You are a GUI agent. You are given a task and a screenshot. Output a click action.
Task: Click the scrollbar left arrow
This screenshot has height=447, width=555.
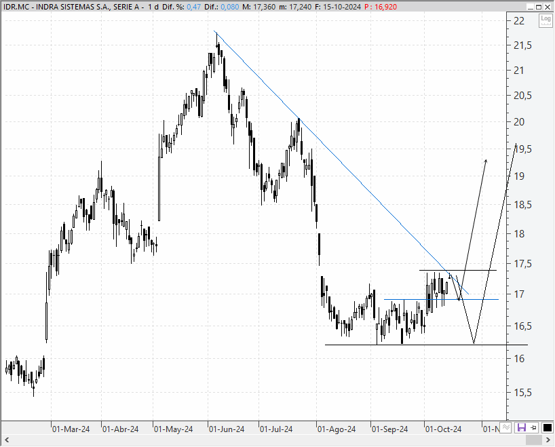tap(6, 440)
